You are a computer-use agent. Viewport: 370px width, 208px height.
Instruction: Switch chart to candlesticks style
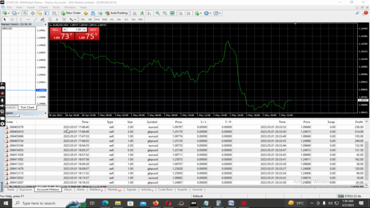(x=142, y=13)
